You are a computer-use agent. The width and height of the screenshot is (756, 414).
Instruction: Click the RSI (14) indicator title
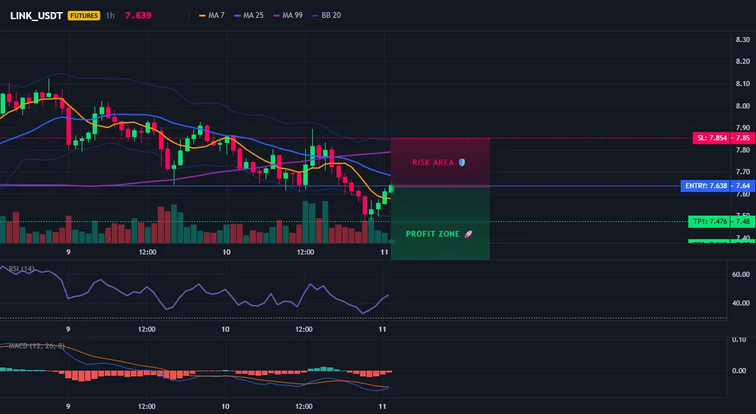[22, 269]
